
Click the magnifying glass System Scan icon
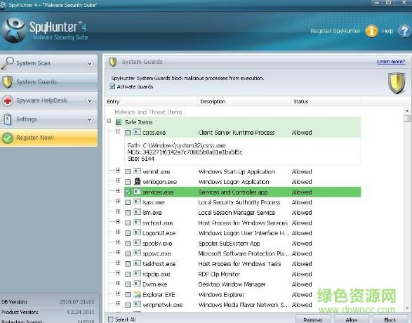pyautogui.click(x=7, y=63)
